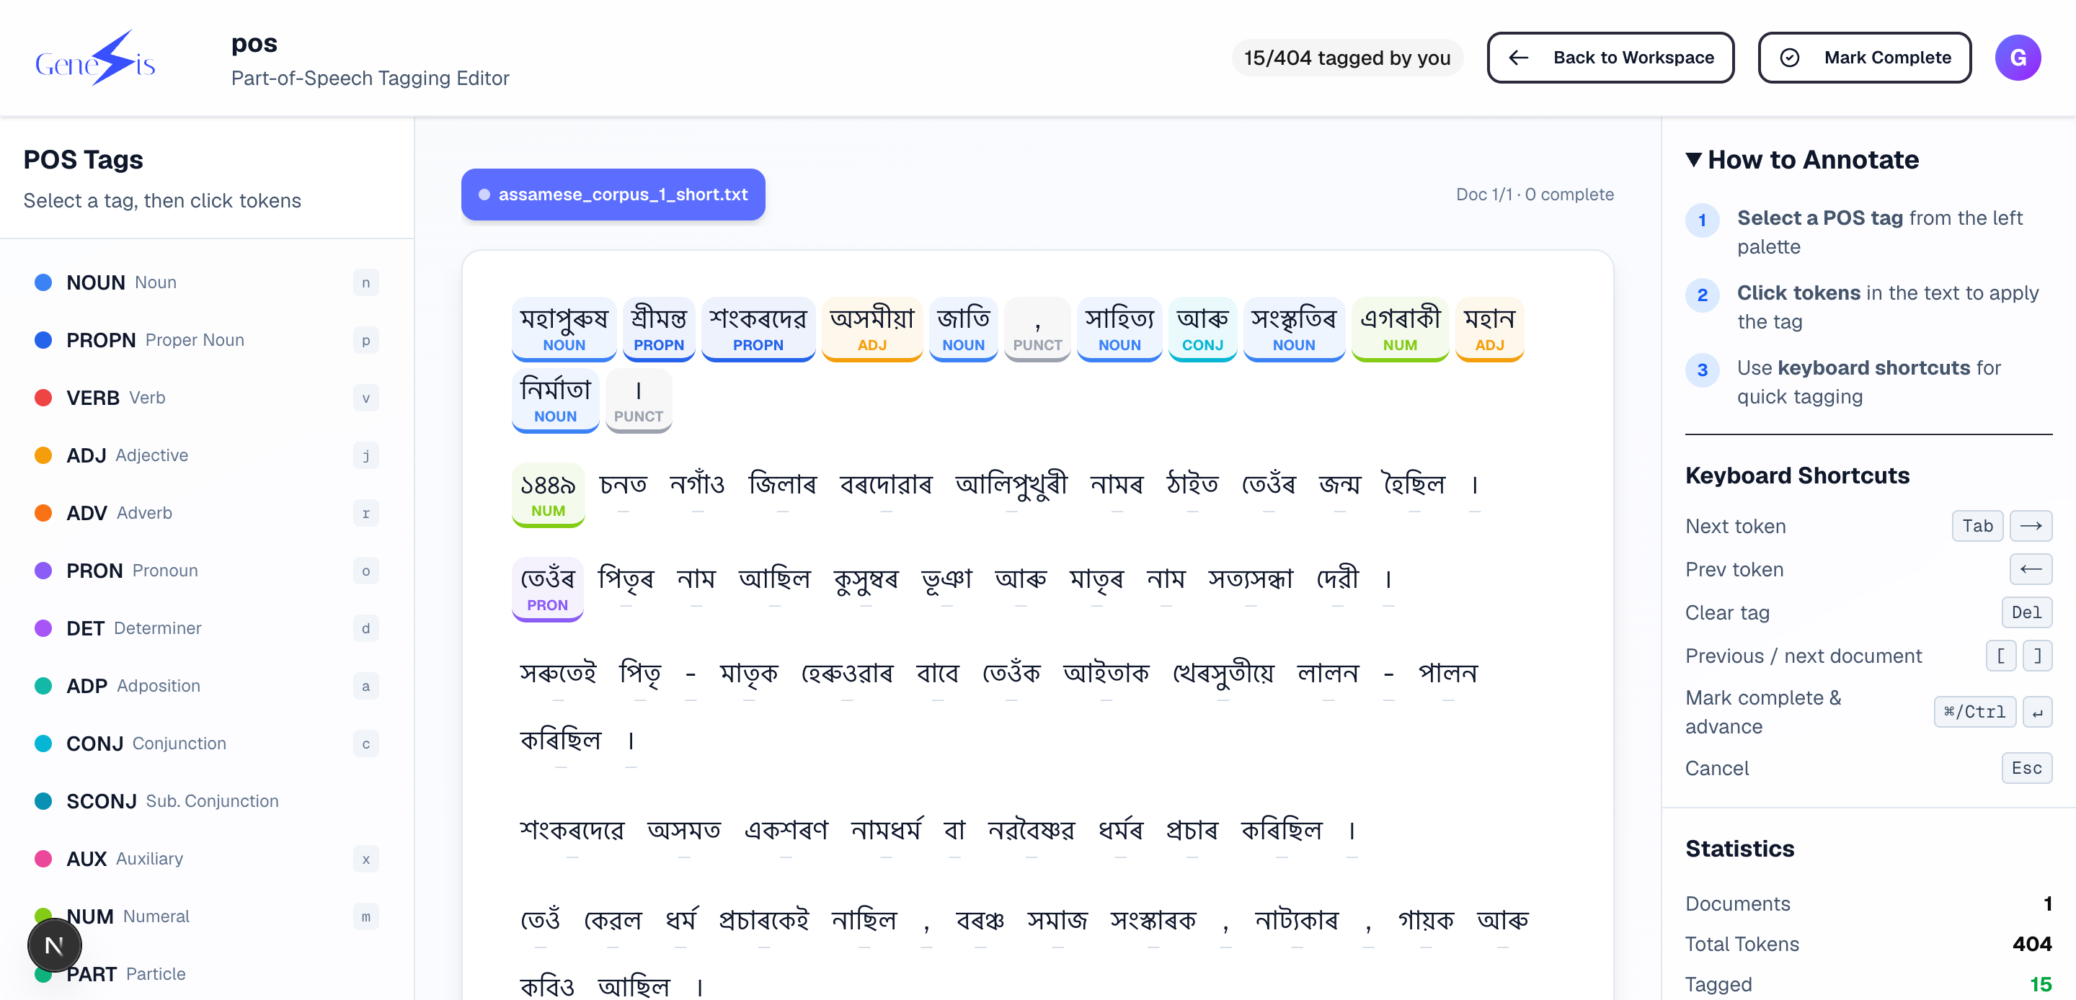This screenshot has height=1000, width=2076.
Task: Click the untagged token কুসুম্বৰ
Action: pos(866,581)
